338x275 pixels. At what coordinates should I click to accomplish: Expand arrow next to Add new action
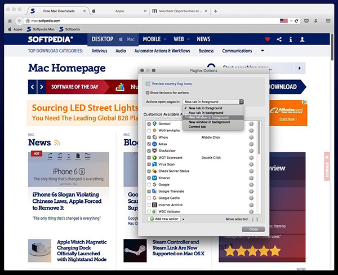click(x=183, y=219)
